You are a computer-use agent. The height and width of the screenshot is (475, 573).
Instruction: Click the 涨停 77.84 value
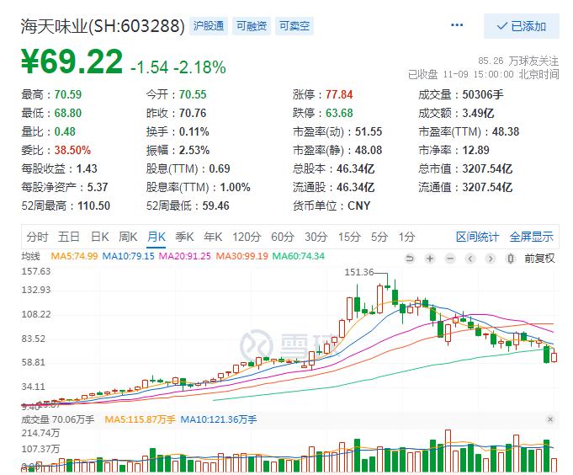tap(339, 94)
